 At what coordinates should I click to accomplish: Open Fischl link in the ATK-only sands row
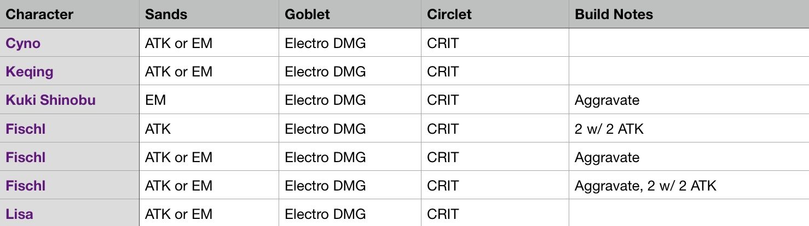tap(25, 129)
